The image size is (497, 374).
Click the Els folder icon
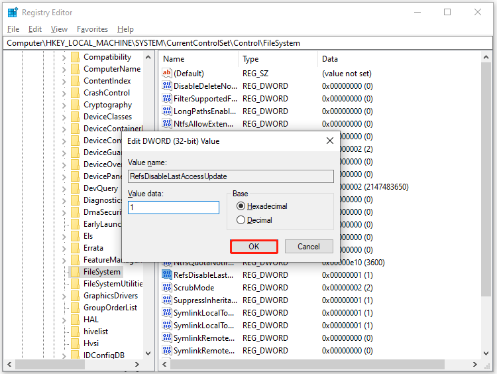pyautogui.click(x=75, y=236)
